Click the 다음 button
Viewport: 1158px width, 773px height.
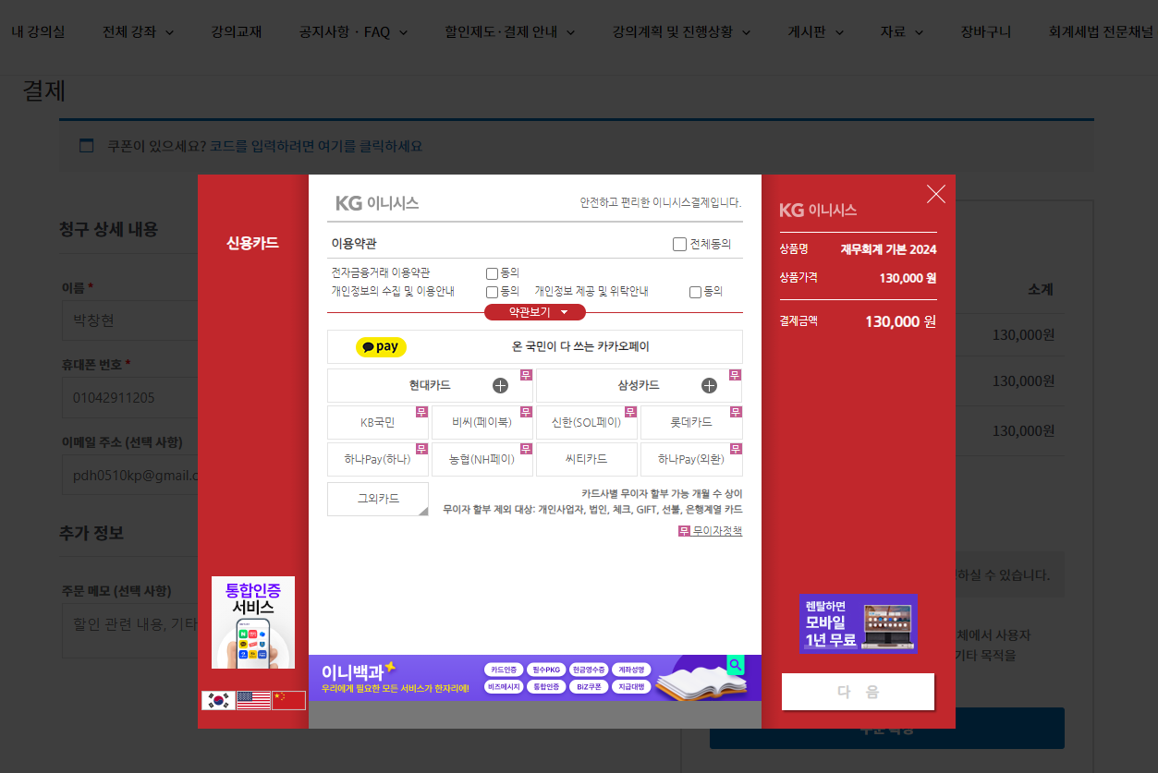(x=858, y=692)
